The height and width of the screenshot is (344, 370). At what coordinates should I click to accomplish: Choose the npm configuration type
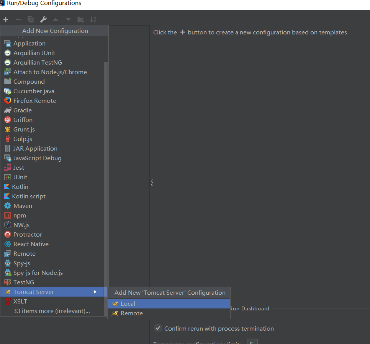tap(52, 216)
